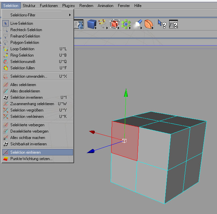Open the Funktionen menu
This screenshot has width=217, height=214.
[x=49, y=6]
